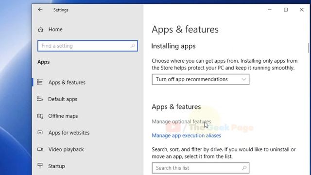Go back using the Settings back arrow
This screenshot has height=175, width=311.
40,10
